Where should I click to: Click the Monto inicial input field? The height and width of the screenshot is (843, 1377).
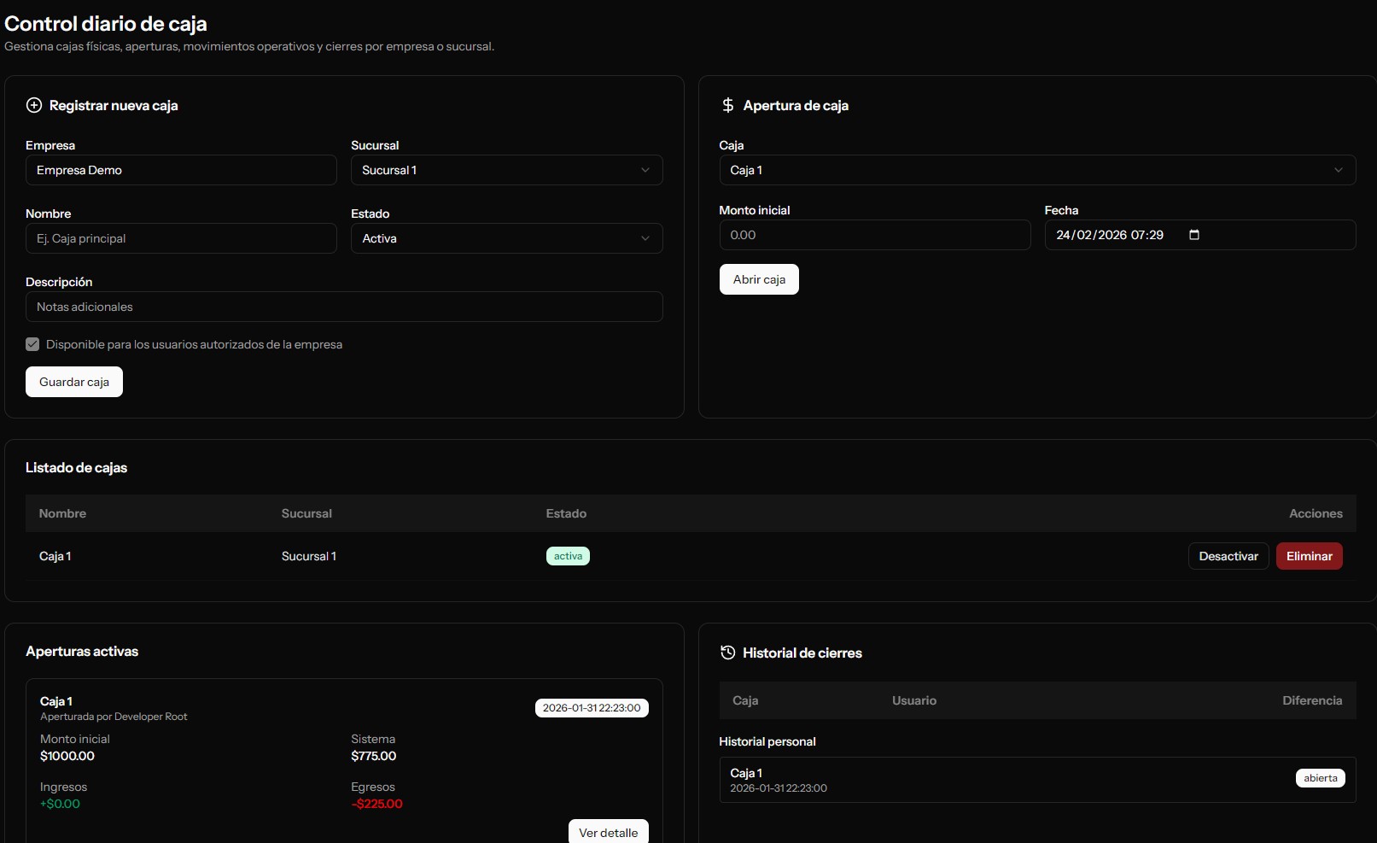click(x=874, y=235)
